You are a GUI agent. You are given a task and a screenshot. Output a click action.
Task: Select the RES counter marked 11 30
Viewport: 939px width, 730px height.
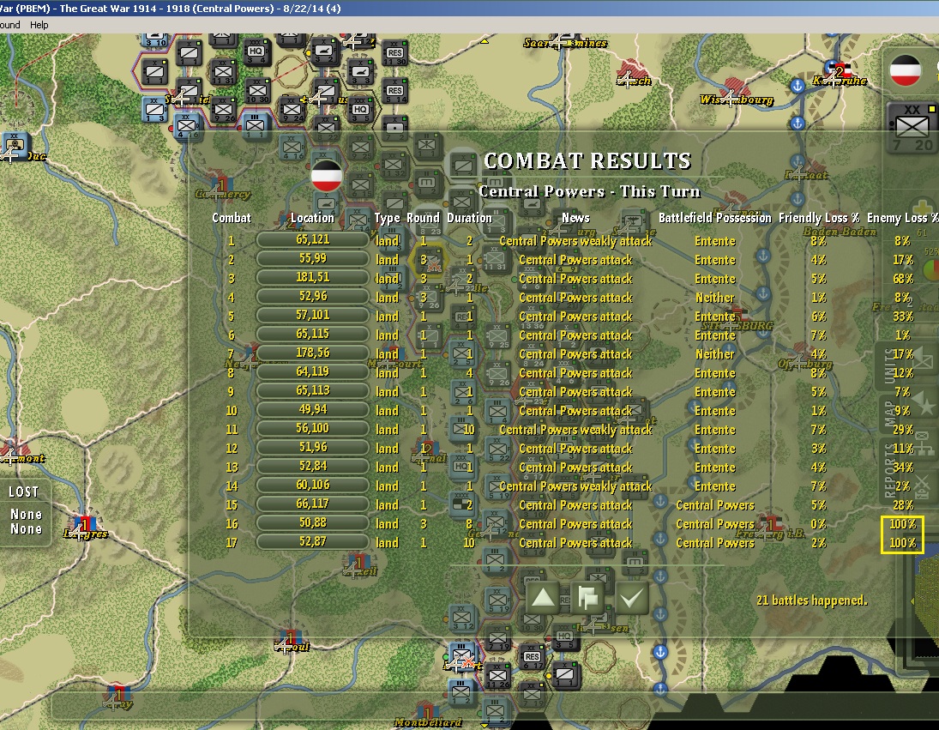(394, 54)
